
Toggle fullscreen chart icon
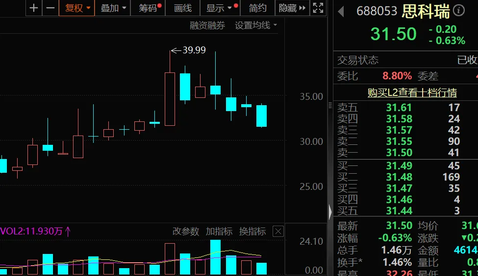[318, 8]
